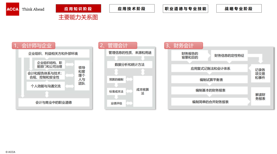This screenshot has width=277, height=154.
Task: Click 会计与商业中的职业道德 box
Action: 54,102
